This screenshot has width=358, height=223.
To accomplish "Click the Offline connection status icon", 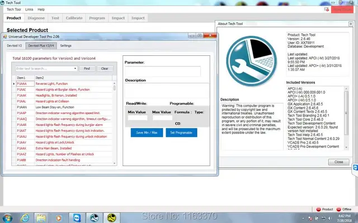I will point(339,210).
